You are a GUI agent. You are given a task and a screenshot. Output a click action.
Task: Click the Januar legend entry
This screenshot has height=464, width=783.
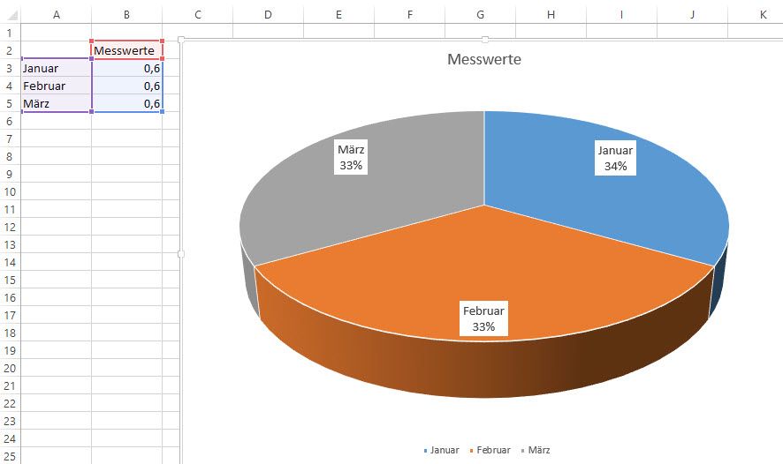coord(441,450)
